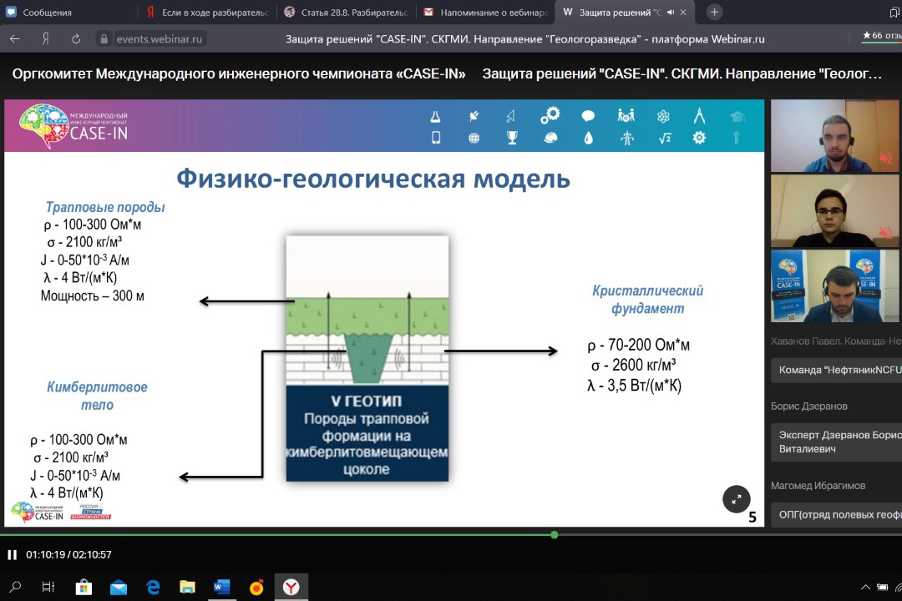Open the Если в ходе разбирательства tab
Image resolution: width=902 pixels, height=601 pixels.
[x=208, y=12]
